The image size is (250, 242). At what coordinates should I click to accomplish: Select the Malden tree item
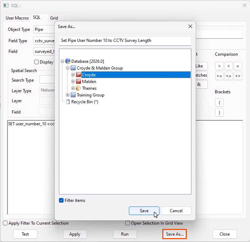click(x=89, y=81)
